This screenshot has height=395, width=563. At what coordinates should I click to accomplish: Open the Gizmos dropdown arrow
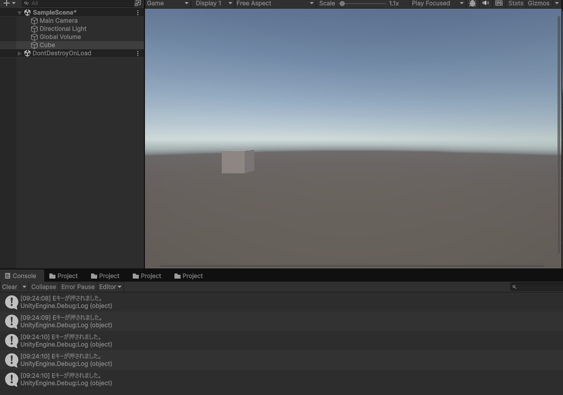pyautogui.click(x=557, y=3)
